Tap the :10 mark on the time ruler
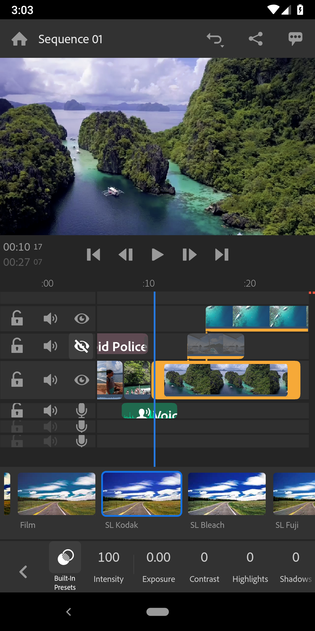 148,283
